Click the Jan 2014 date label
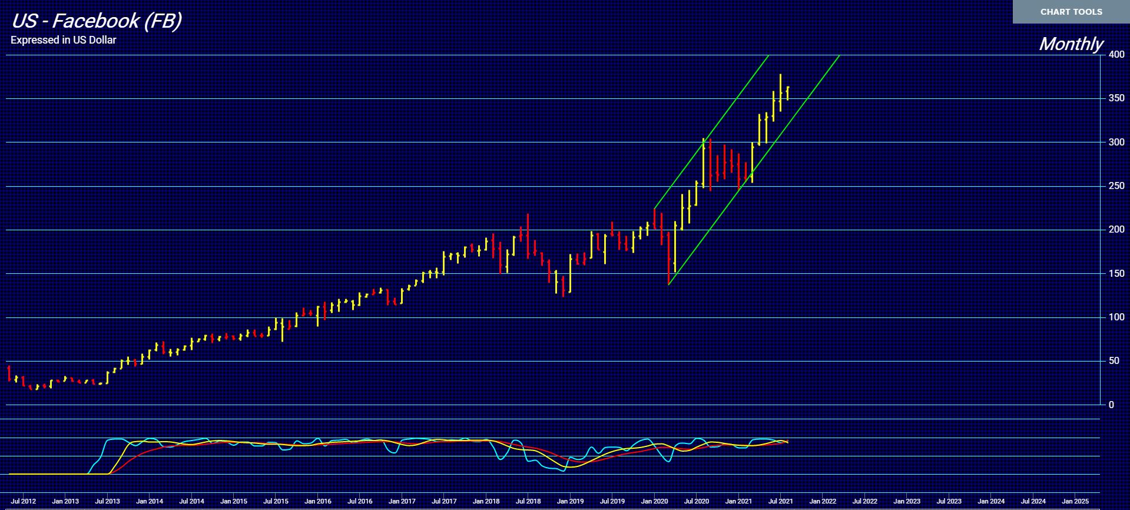1130x510 pixels. [150, 502]
